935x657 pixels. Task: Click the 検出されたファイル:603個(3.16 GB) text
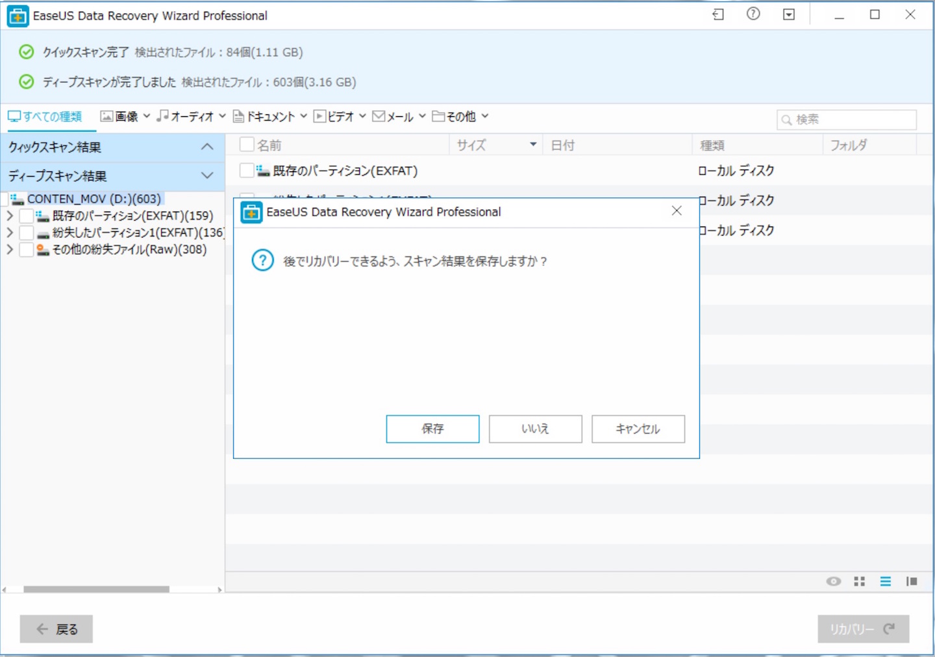[x=269, y=82]
